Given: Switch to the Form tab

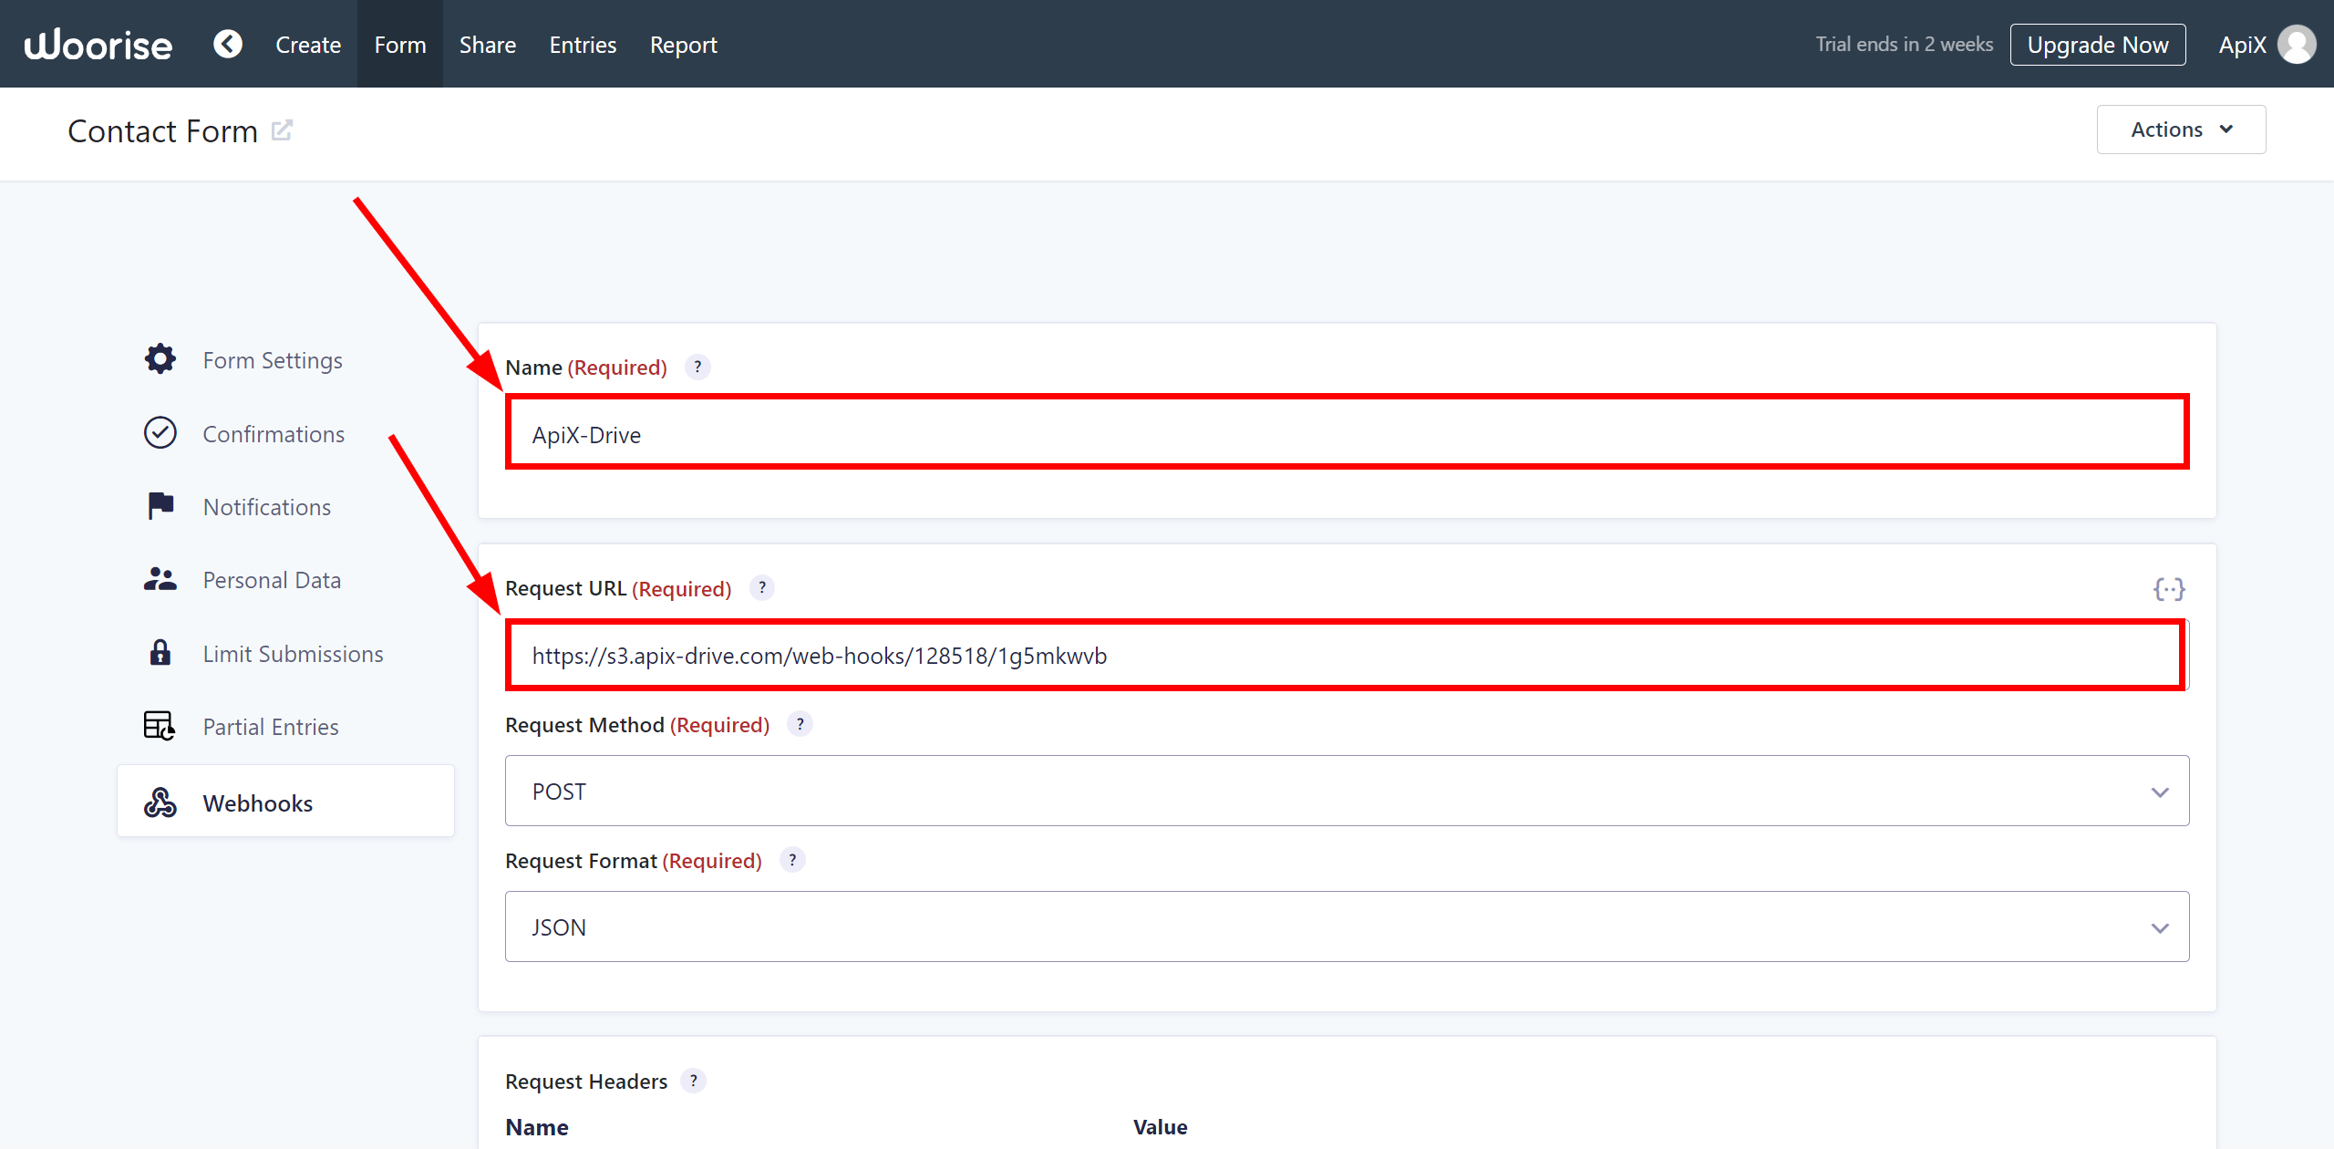Looking at the screenshot, I should pos(400,45).
